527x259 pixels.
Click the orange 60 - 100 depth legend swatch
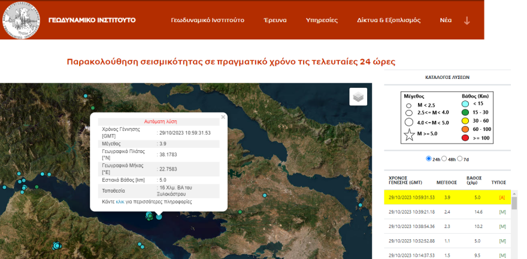(465, 129)
